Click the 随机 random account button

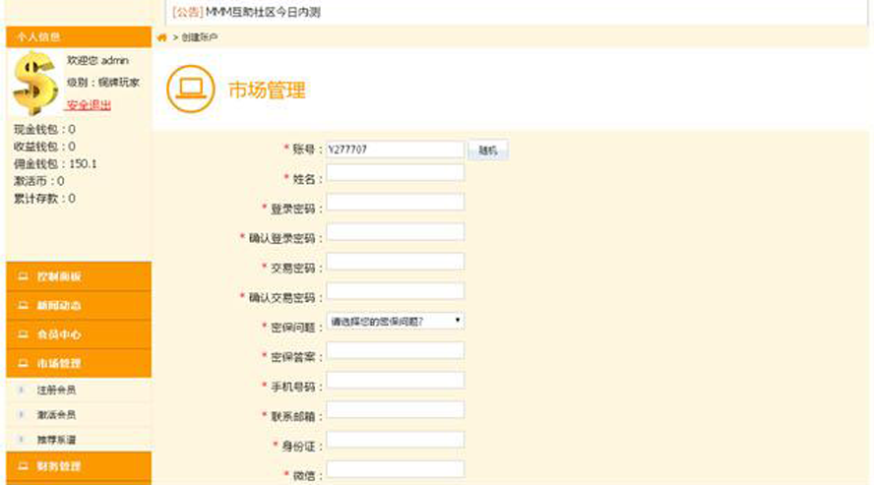tap(488, 150)
